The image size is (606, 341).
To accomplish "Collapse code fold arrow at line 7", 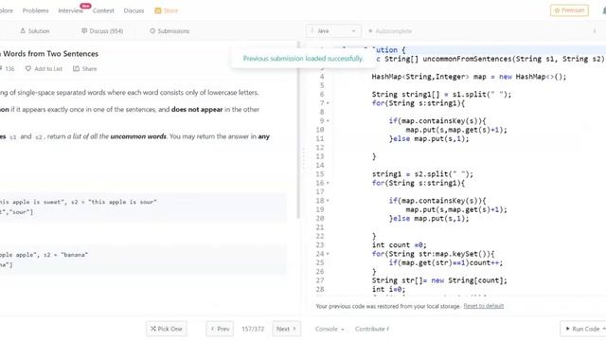I will coord(328,103).
